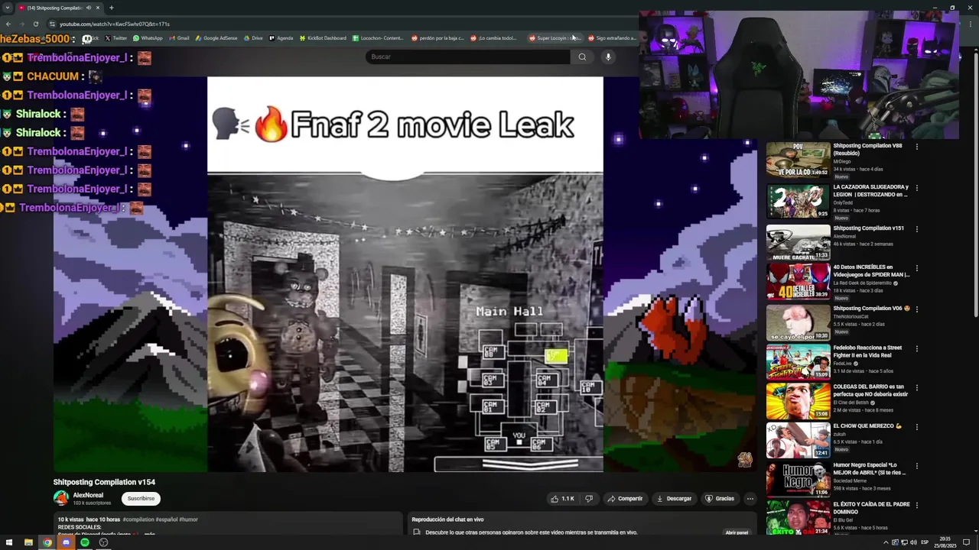Open options for Shitposting Compilation V88 video

pos(917,147)
